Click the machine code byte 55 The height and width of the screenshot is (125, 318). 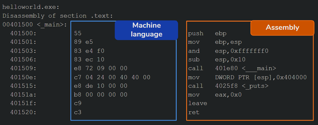click(x=78, y=33)
